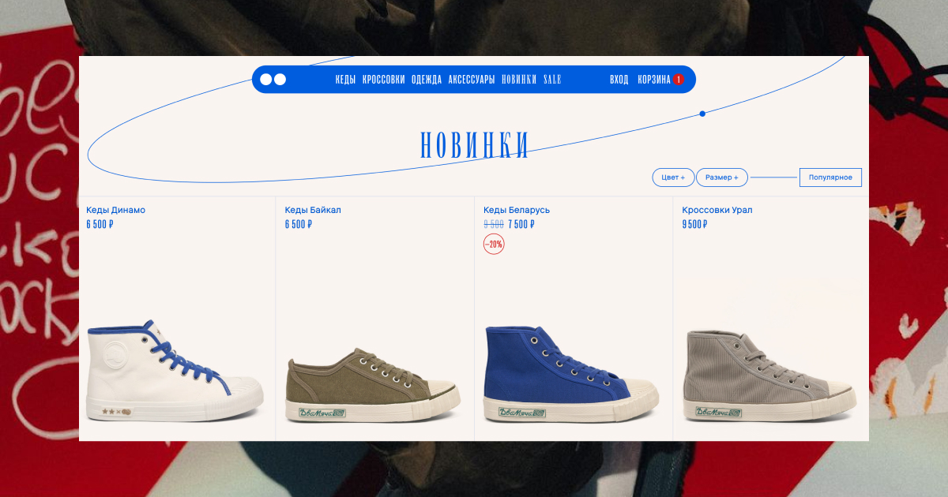Viewport: 948px width, 497px height.
Task: Open the SALE navigation item
Action: coord(552,80)
